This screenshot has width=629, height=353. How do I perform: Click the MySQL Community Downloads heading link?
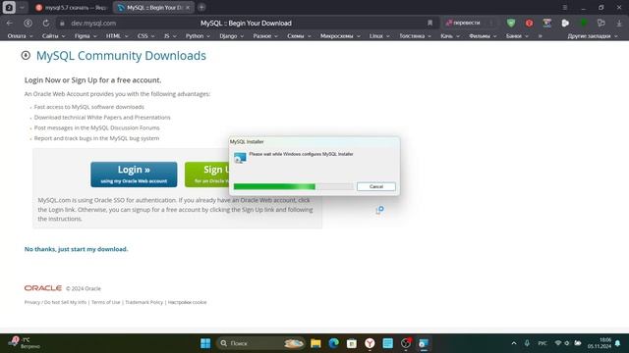pos(121,56)
